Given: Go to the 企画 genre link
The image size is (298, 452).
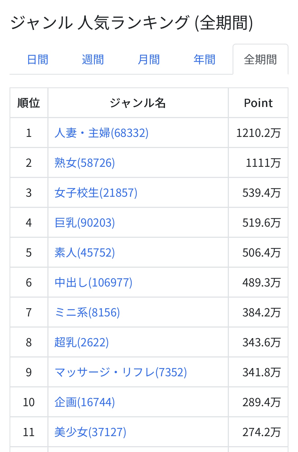Looking at the screenshot, I should coord(85,402).
